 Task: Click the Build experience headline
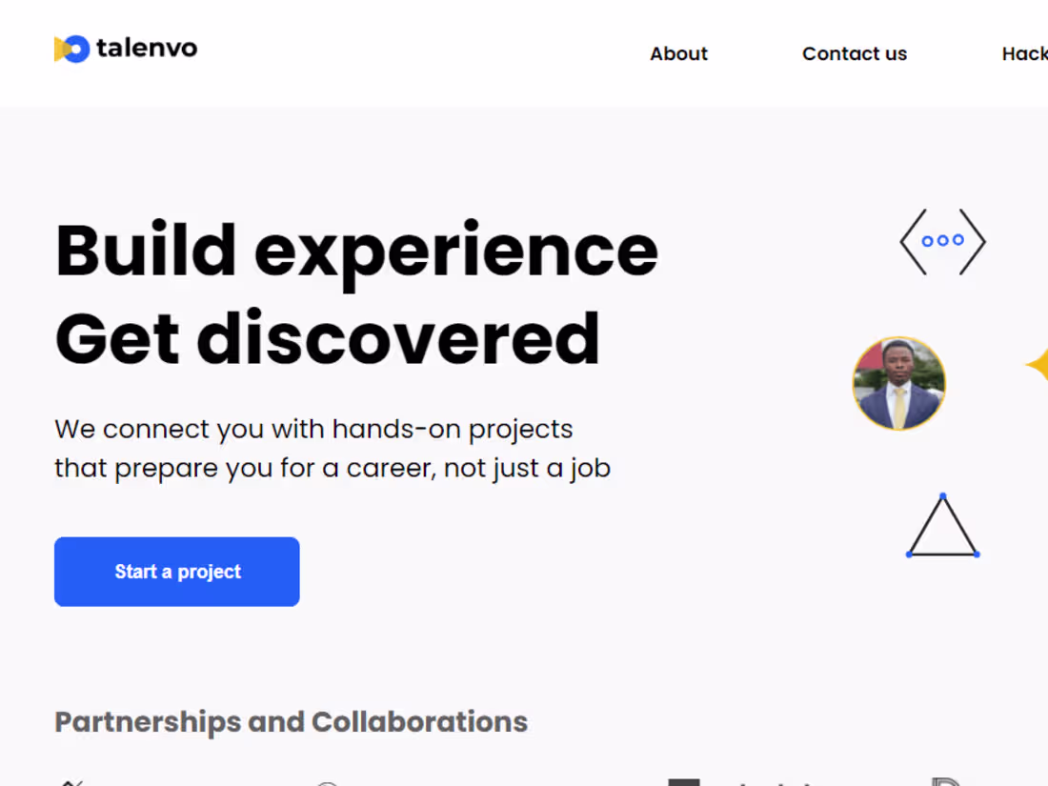357,250
